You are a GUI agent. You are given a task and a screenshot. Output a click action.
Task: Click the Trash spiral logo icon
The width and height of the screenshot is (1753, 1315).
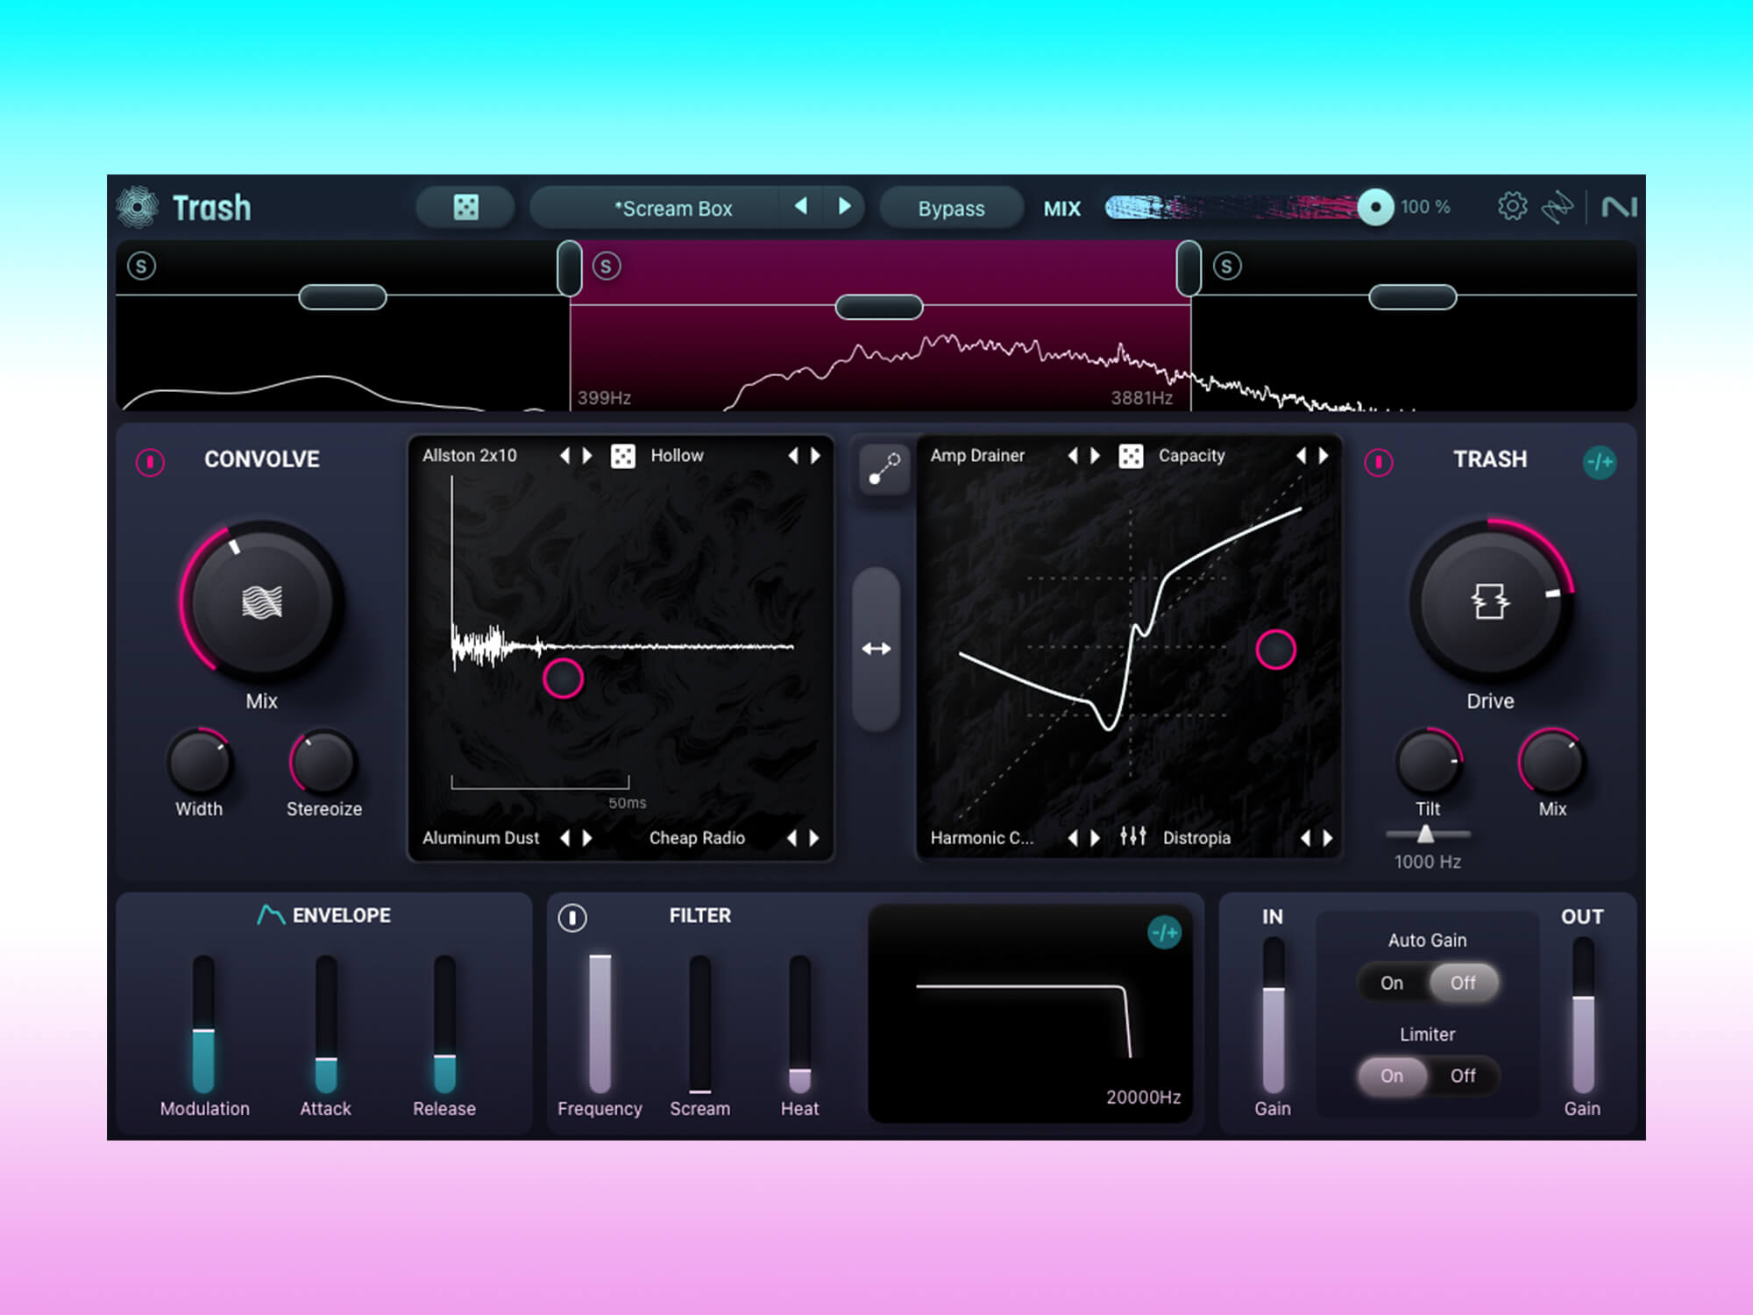coord(138,208)
